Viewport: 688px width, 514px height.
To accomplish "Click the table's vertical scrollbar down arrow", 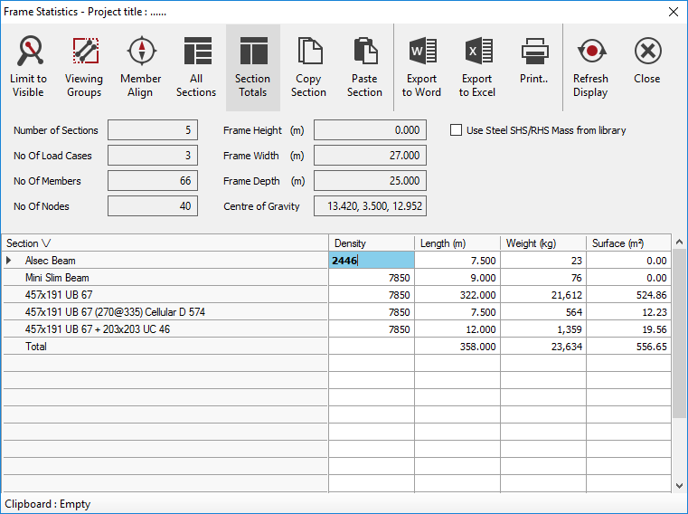I will point(679,486).
